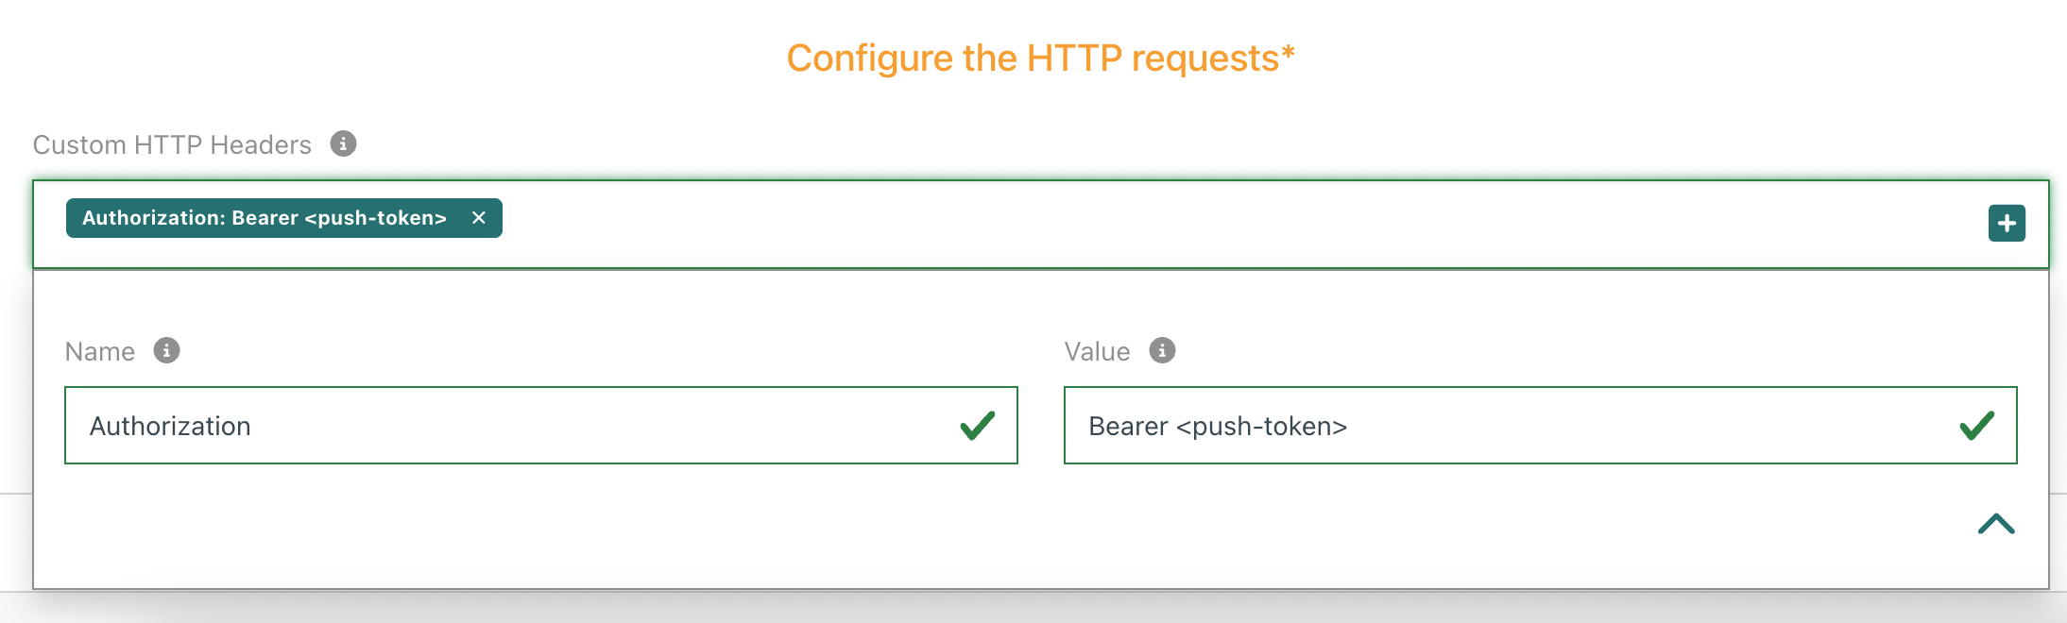Click the Configure the HTTP requests heading
The width and height of the screenshot is (2067, 623).
pos(1033,59)
